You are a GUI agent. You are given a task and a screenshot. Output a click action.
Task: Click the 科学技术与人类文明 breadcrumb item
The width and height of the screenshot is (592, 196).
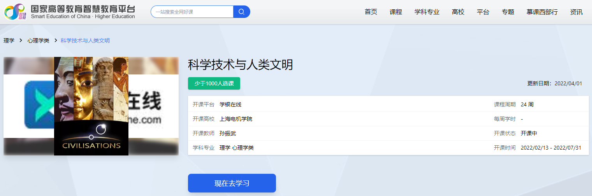pos(85,41)
